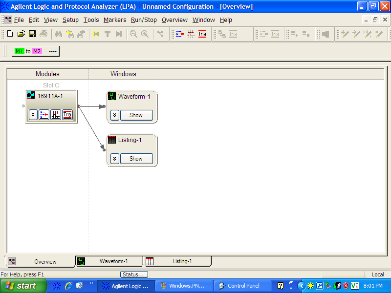Click the Agilent Logic taskbar button
The image size is (391, 293).
pyautogui.click(x=126, y=286)
